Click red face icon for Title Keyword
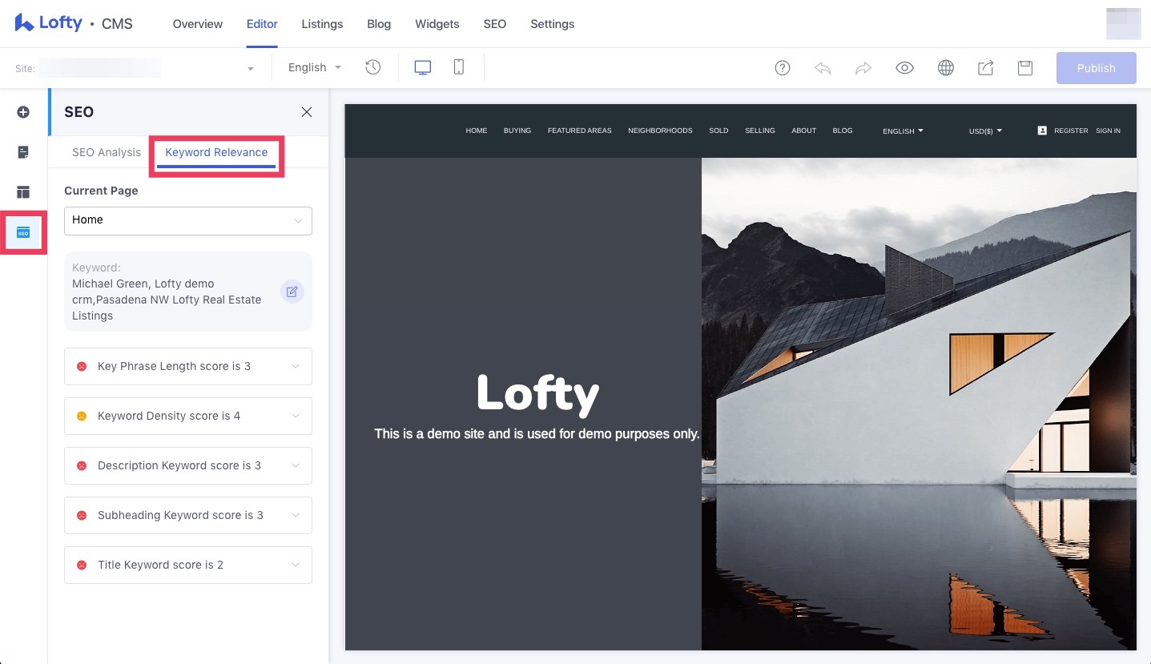The width and height of the screenshot is (1151, 664). (82, 565)
